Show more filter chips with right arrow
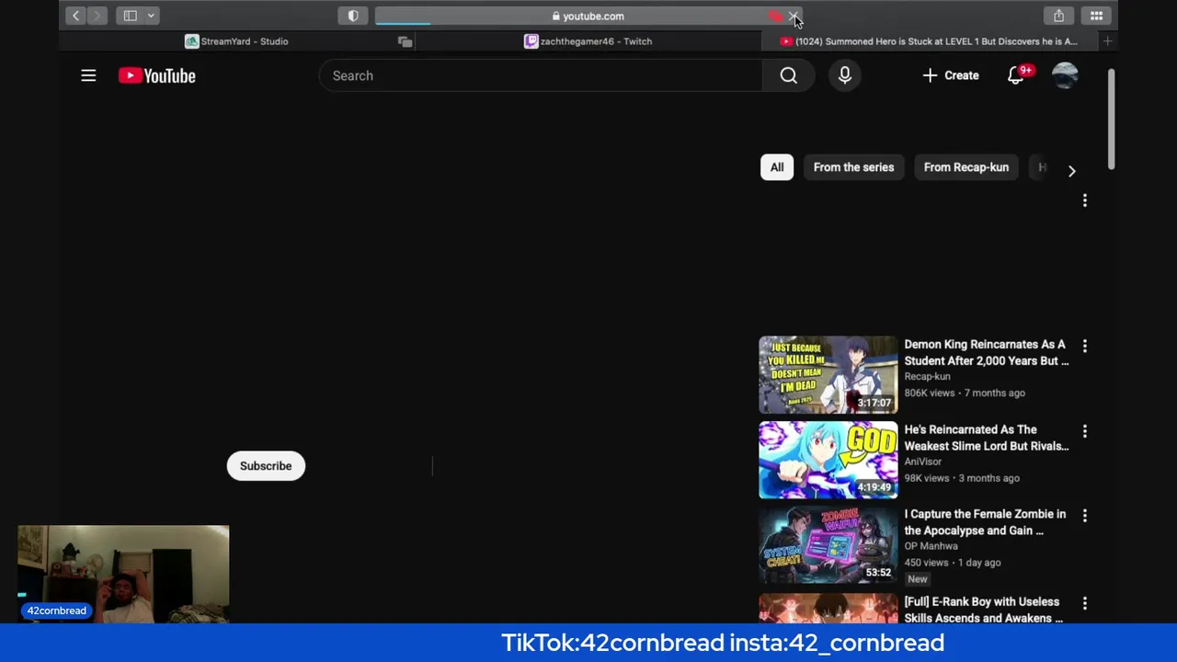 (x=1071, y=170)
